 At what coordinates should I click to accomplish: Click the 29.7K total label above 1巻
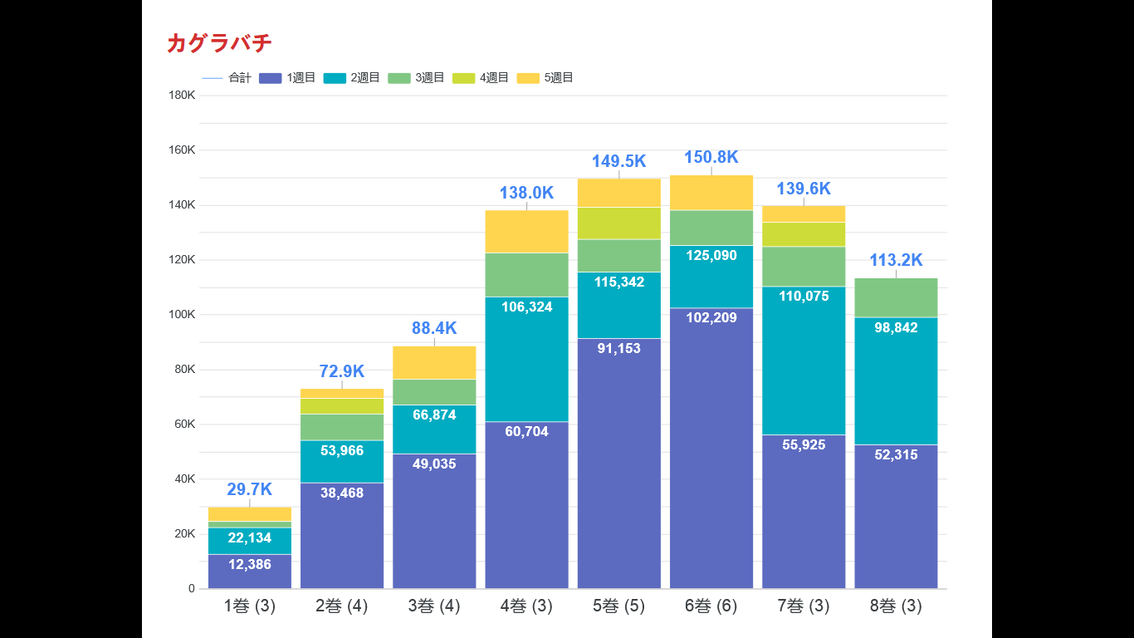click(x=250, y=489)
